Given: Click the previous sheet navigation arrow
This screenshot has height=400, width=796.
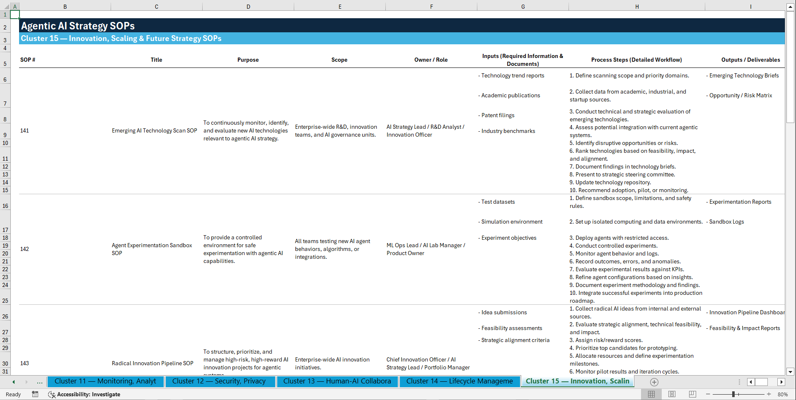Looking at the screenshot, I should point(13,382).
